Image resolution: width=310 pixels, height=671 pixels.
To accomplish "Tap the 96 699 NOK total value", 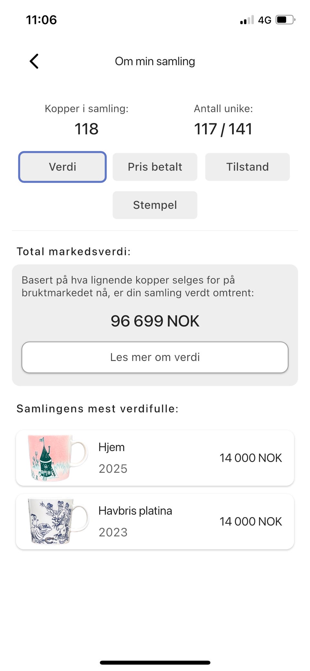I will [x=155, y=321].
